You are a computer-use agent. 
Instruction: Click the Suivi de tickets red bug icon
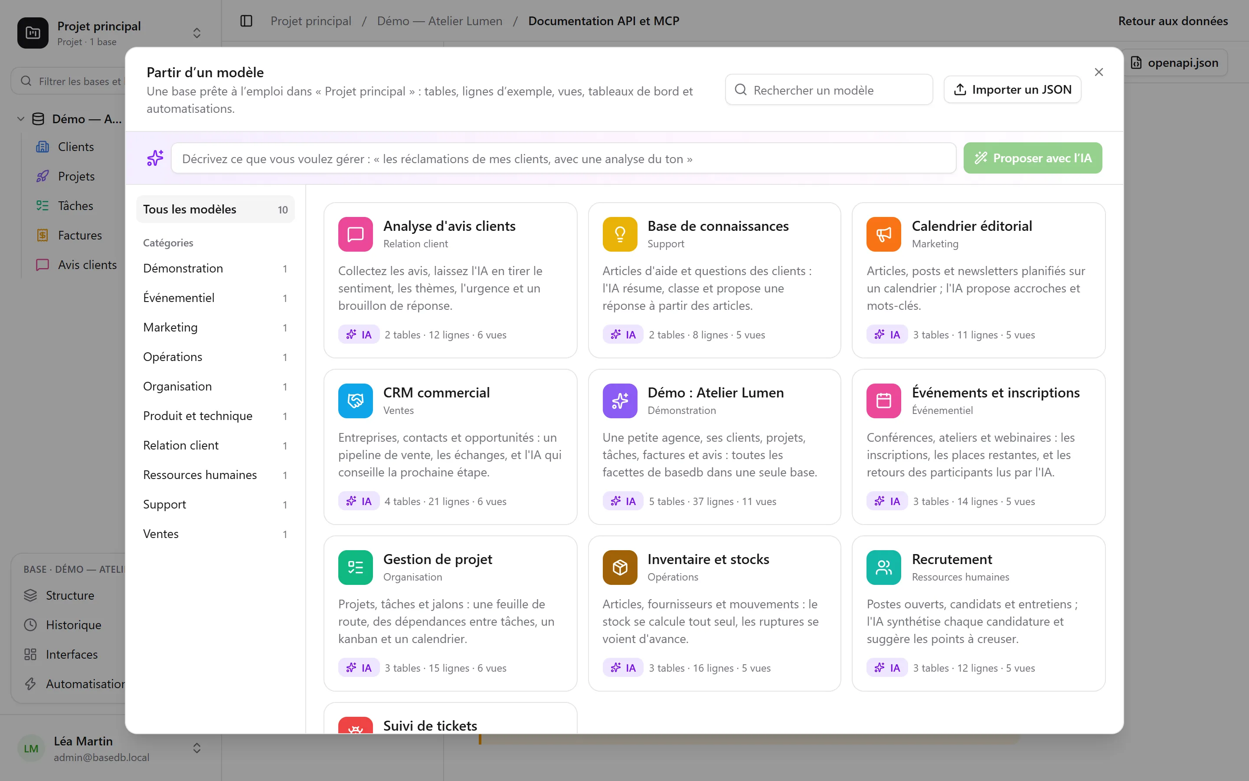click(x=355, y=725)
